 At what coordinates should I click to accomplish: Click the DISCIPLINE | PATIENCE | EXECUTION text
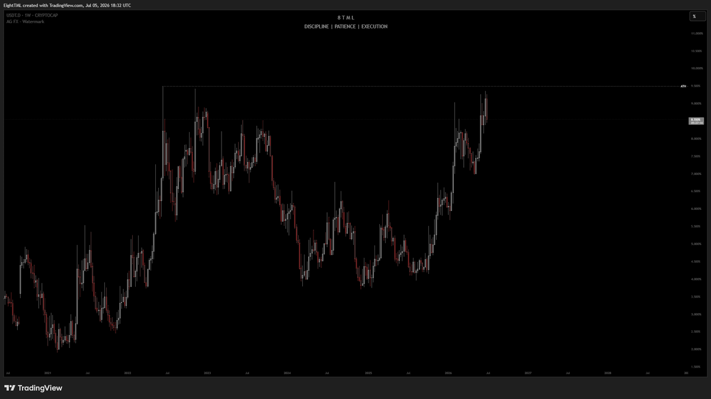click(x=346, y=27)
